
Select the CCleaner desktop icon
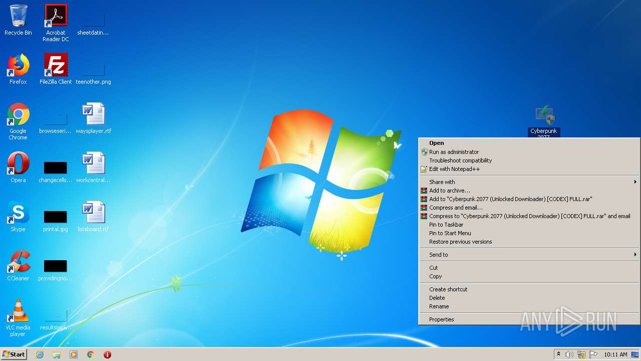click(x=18, y=266)
